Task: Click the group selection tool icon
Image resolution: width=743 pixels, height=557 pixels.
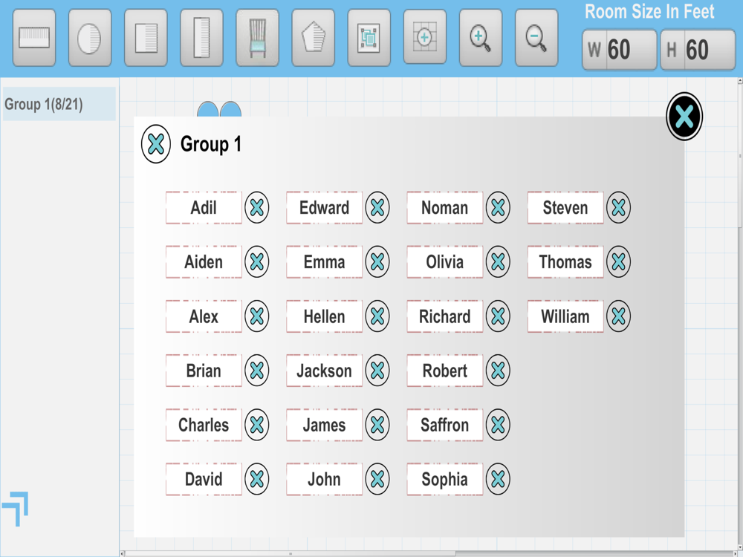Action: (369, 37)
